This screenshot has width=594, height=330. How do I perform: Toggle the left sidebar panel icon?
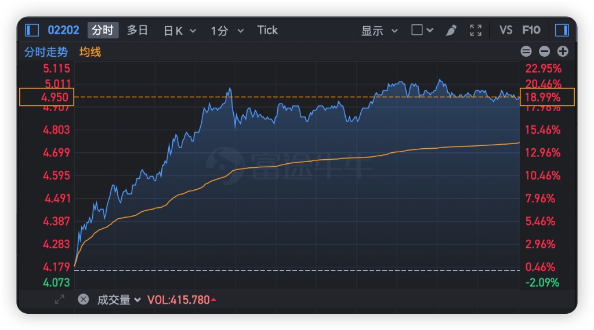[32, 30]
